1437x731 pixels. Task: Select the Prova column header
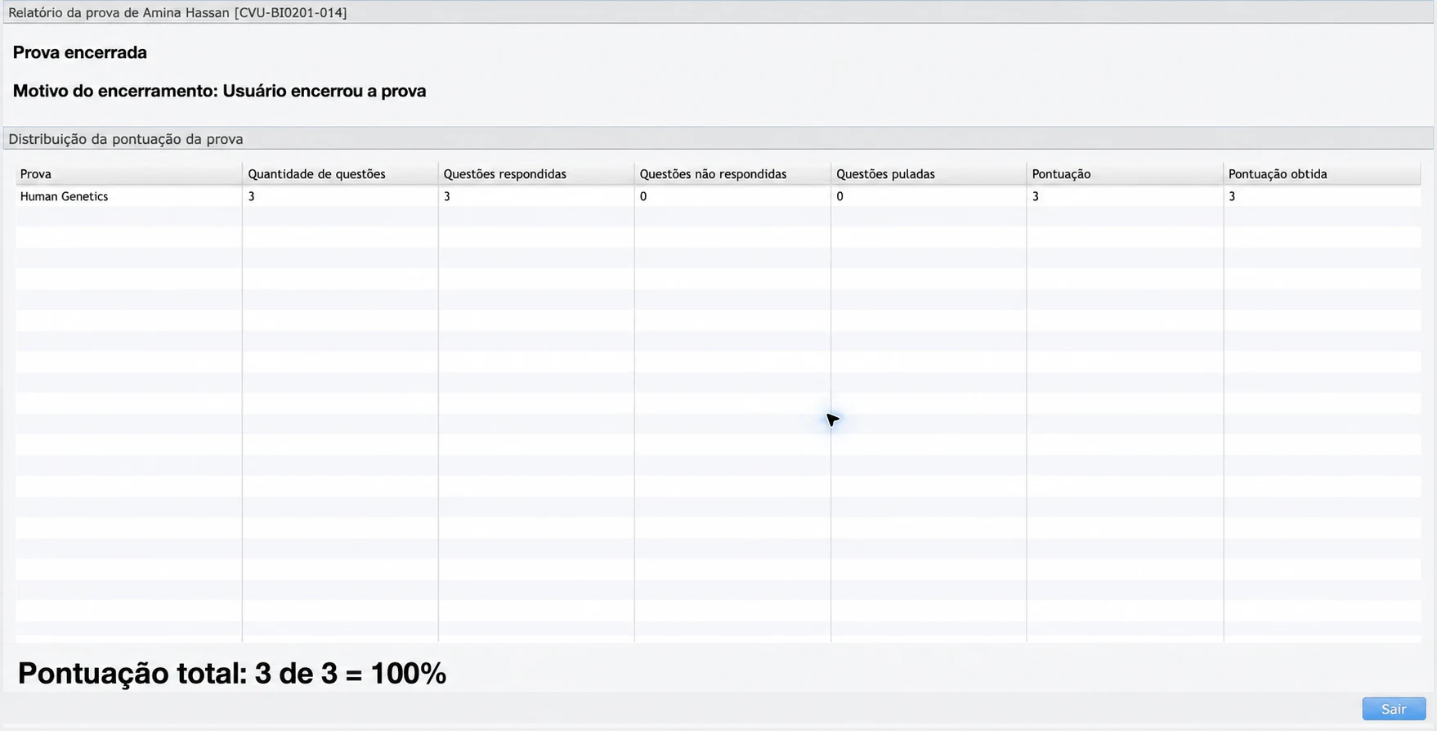click(128, 174)
